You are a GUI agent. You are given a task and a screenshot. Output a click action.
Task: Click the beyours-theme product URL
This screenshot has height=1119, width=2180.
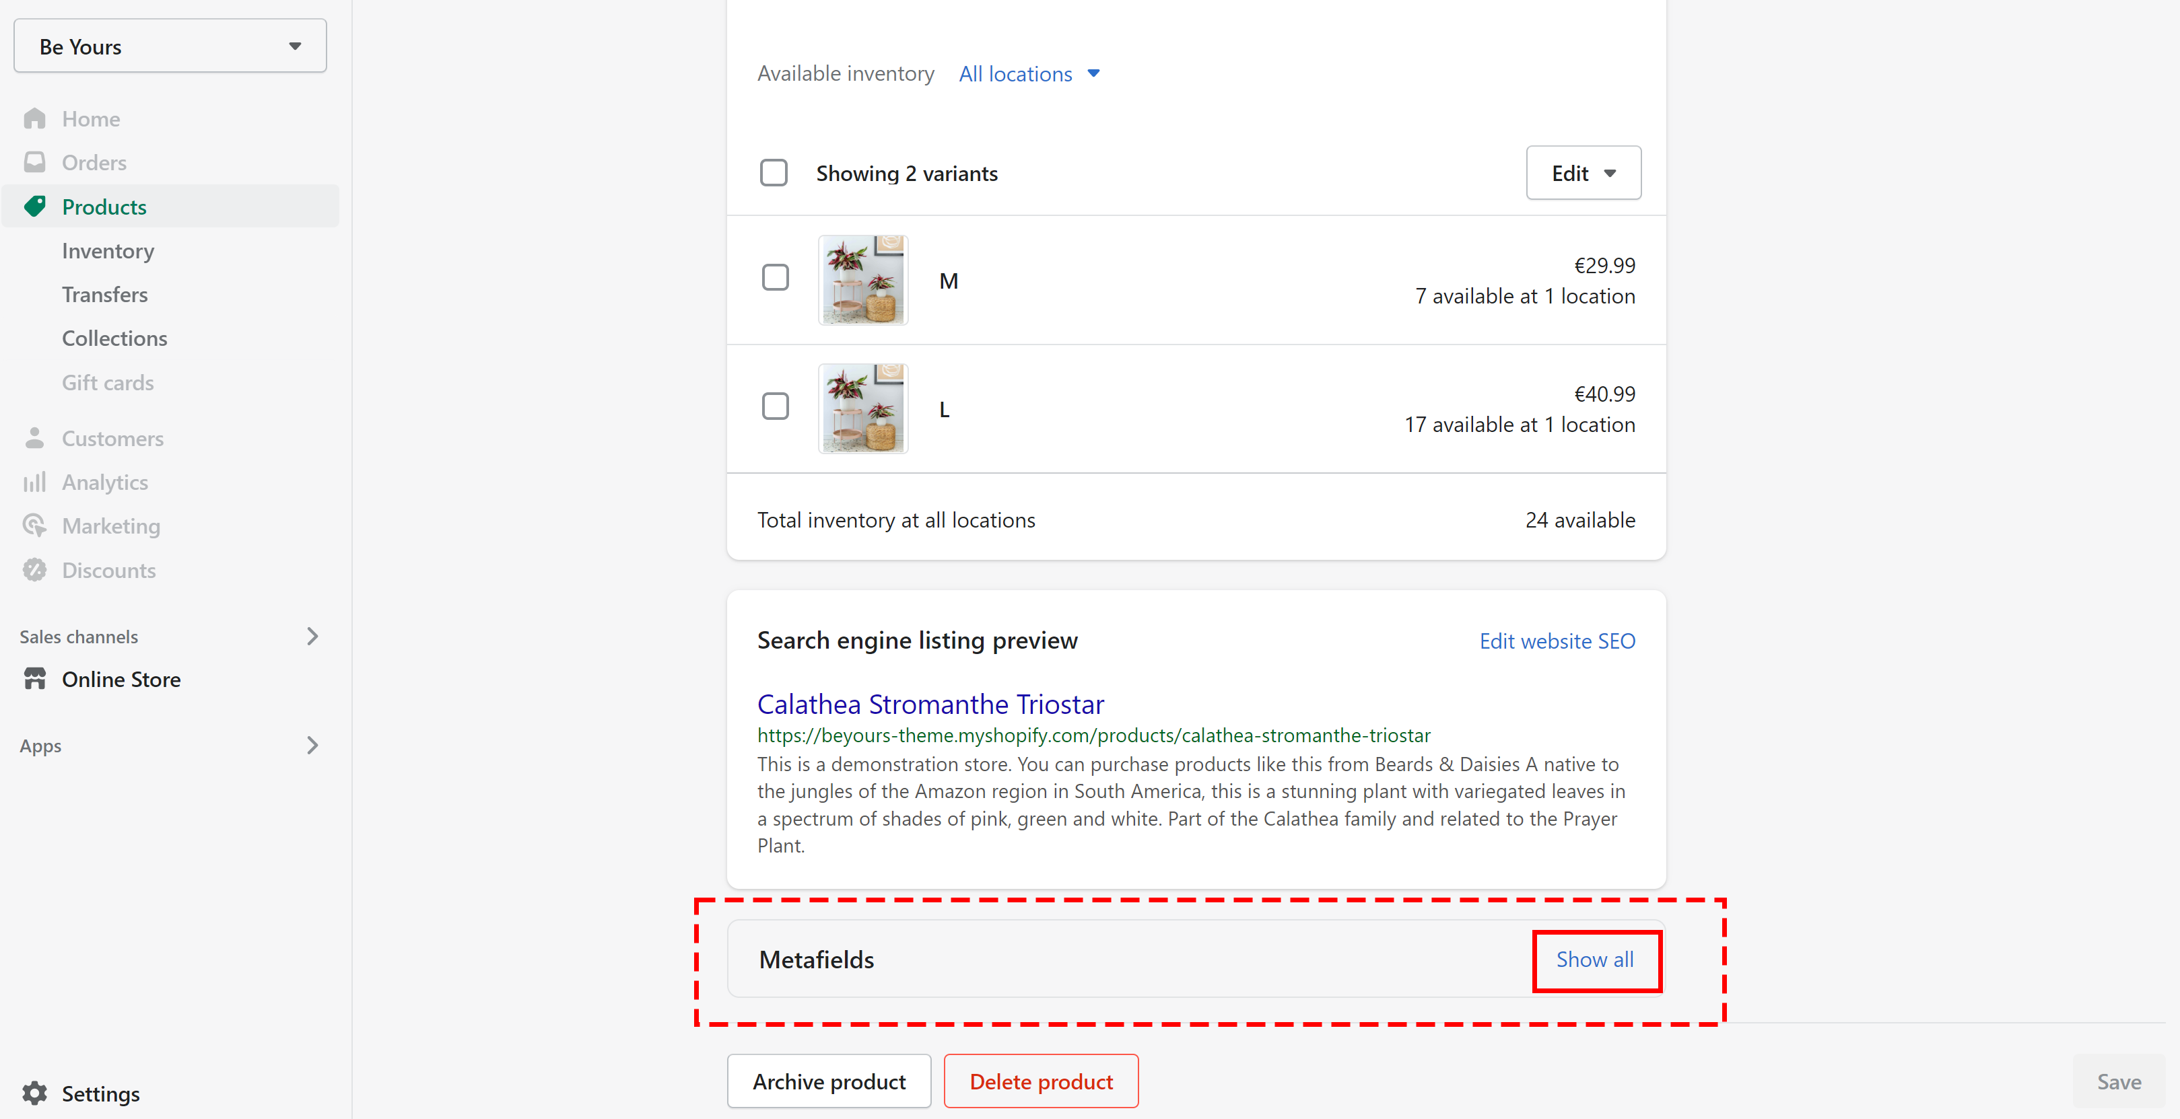coord(1093,735)
